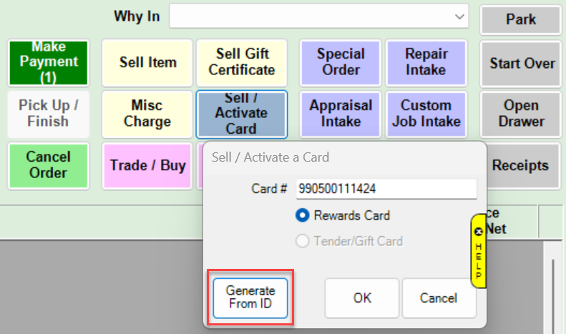Park the current transaction

(x=521, y=19)
